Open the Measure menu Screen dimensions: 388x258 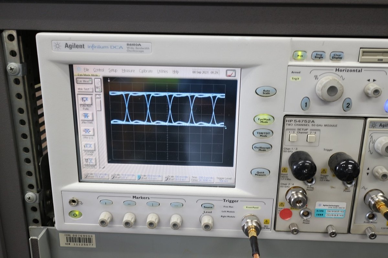pos(128,71)
